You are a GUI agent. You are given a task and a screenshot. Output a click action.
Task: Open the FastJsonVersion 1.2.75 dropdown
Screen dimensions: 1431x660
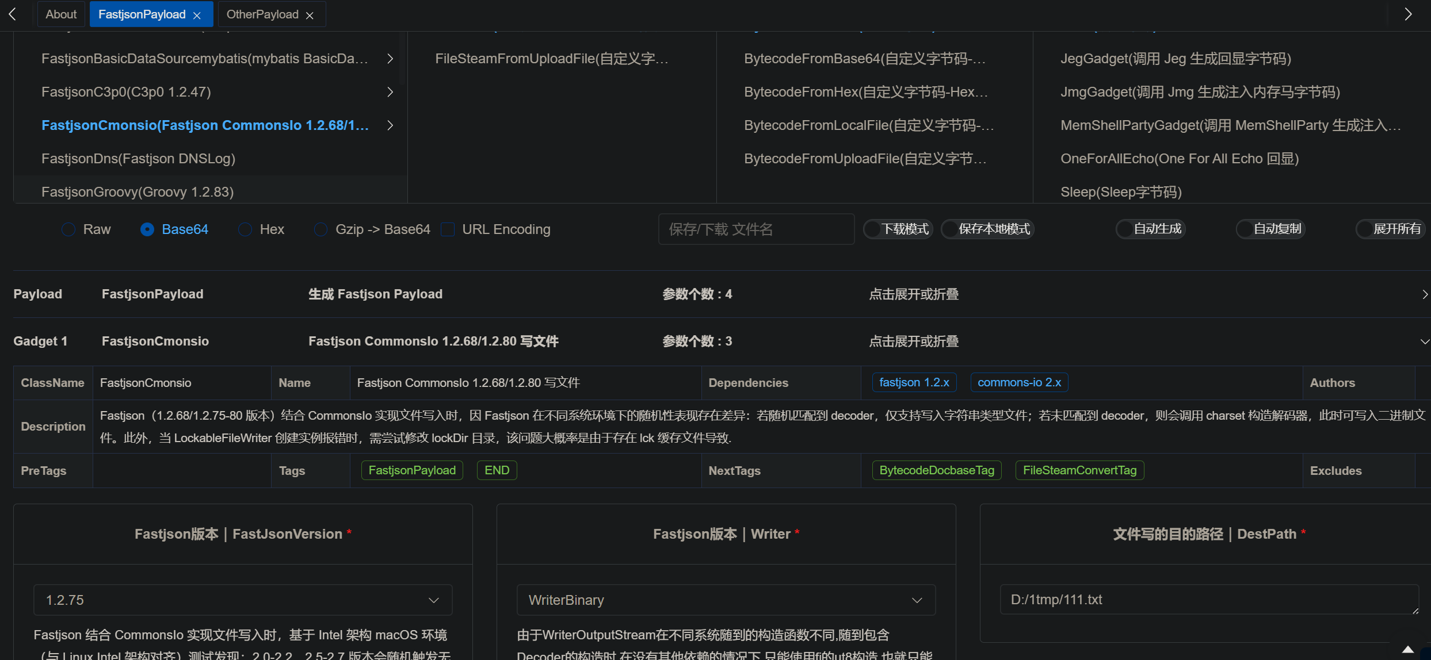coord(243,600)
